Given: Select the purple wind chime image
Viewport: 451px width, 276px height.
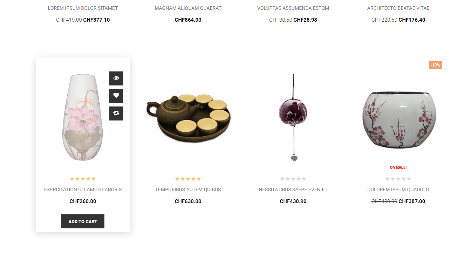Looking at the screenshot, I should [293, 117].
